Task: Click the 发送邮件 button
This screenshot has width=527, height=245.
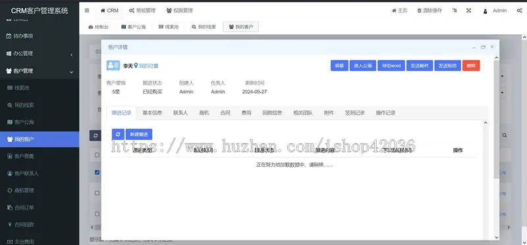Action: (420, 66)
